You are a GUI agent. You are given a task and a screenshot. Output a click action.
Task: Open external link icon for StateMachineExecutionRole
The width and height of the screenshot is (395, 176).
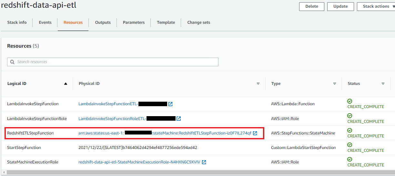tap(204, 162)
